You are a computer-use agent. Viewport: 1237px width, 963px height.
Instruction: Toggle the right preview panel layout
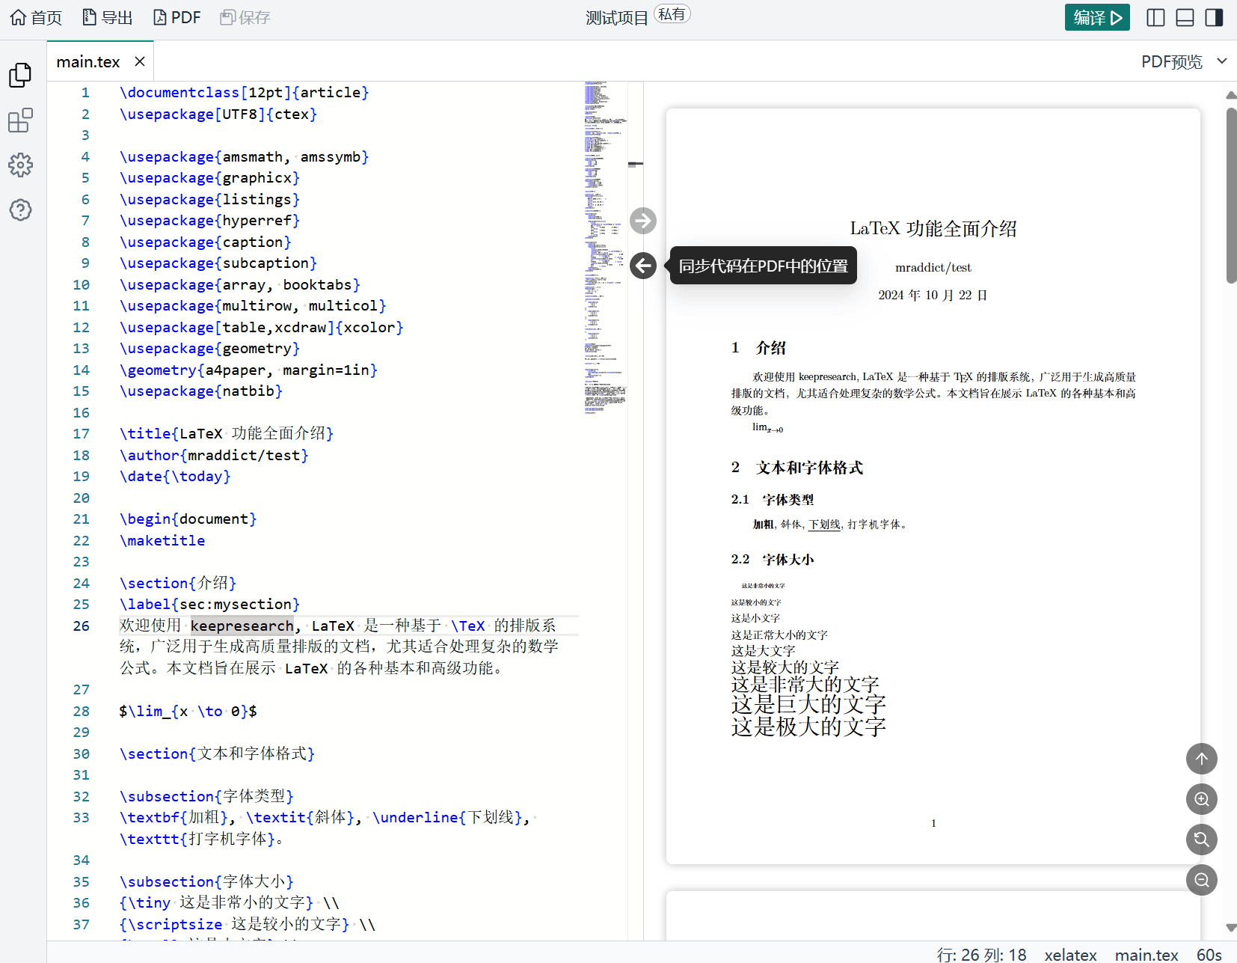1214,17
